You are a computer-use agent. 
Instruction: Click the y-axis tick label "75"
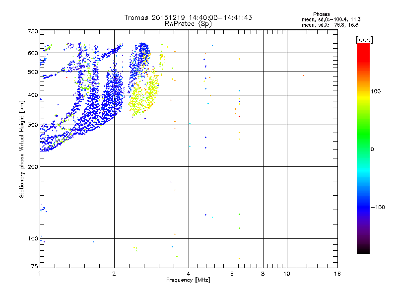(x=35, y=266)
